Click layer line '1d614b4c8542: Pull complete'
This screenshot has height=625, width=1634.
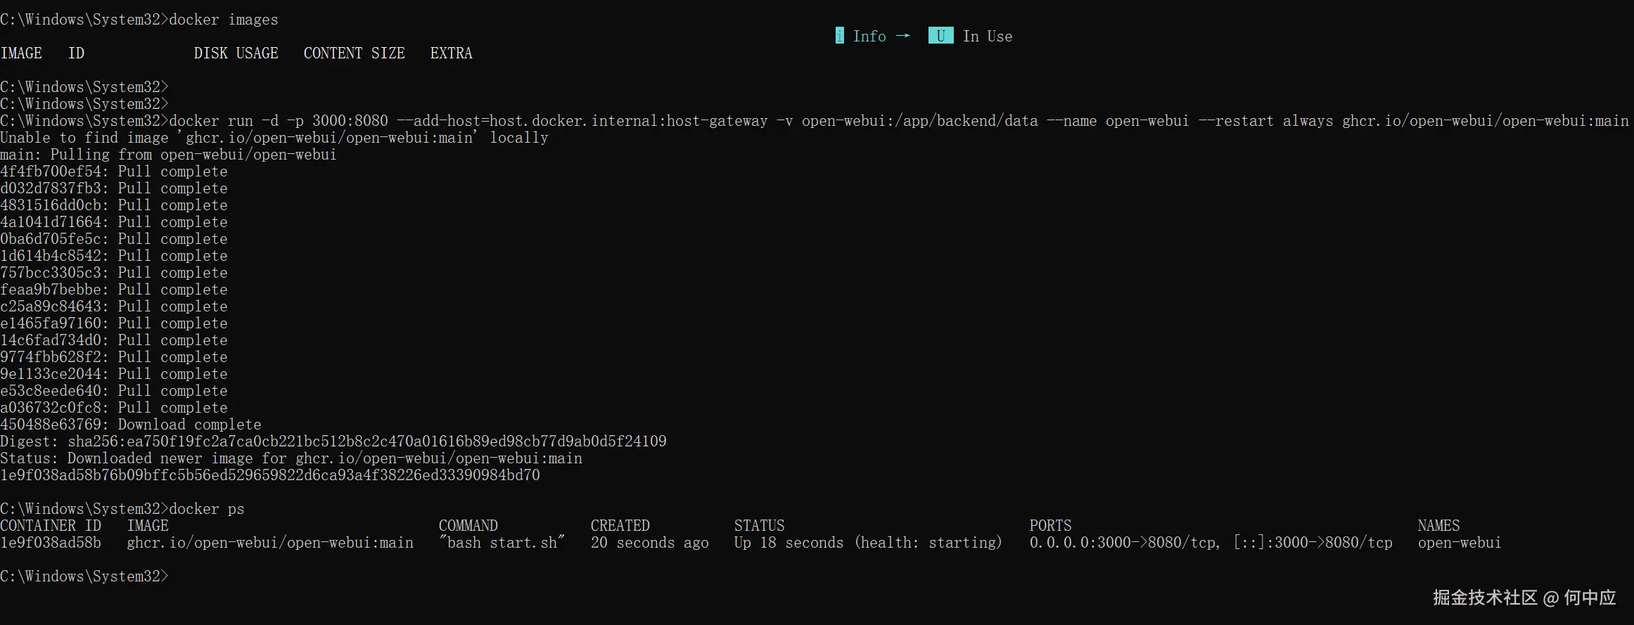114,256
